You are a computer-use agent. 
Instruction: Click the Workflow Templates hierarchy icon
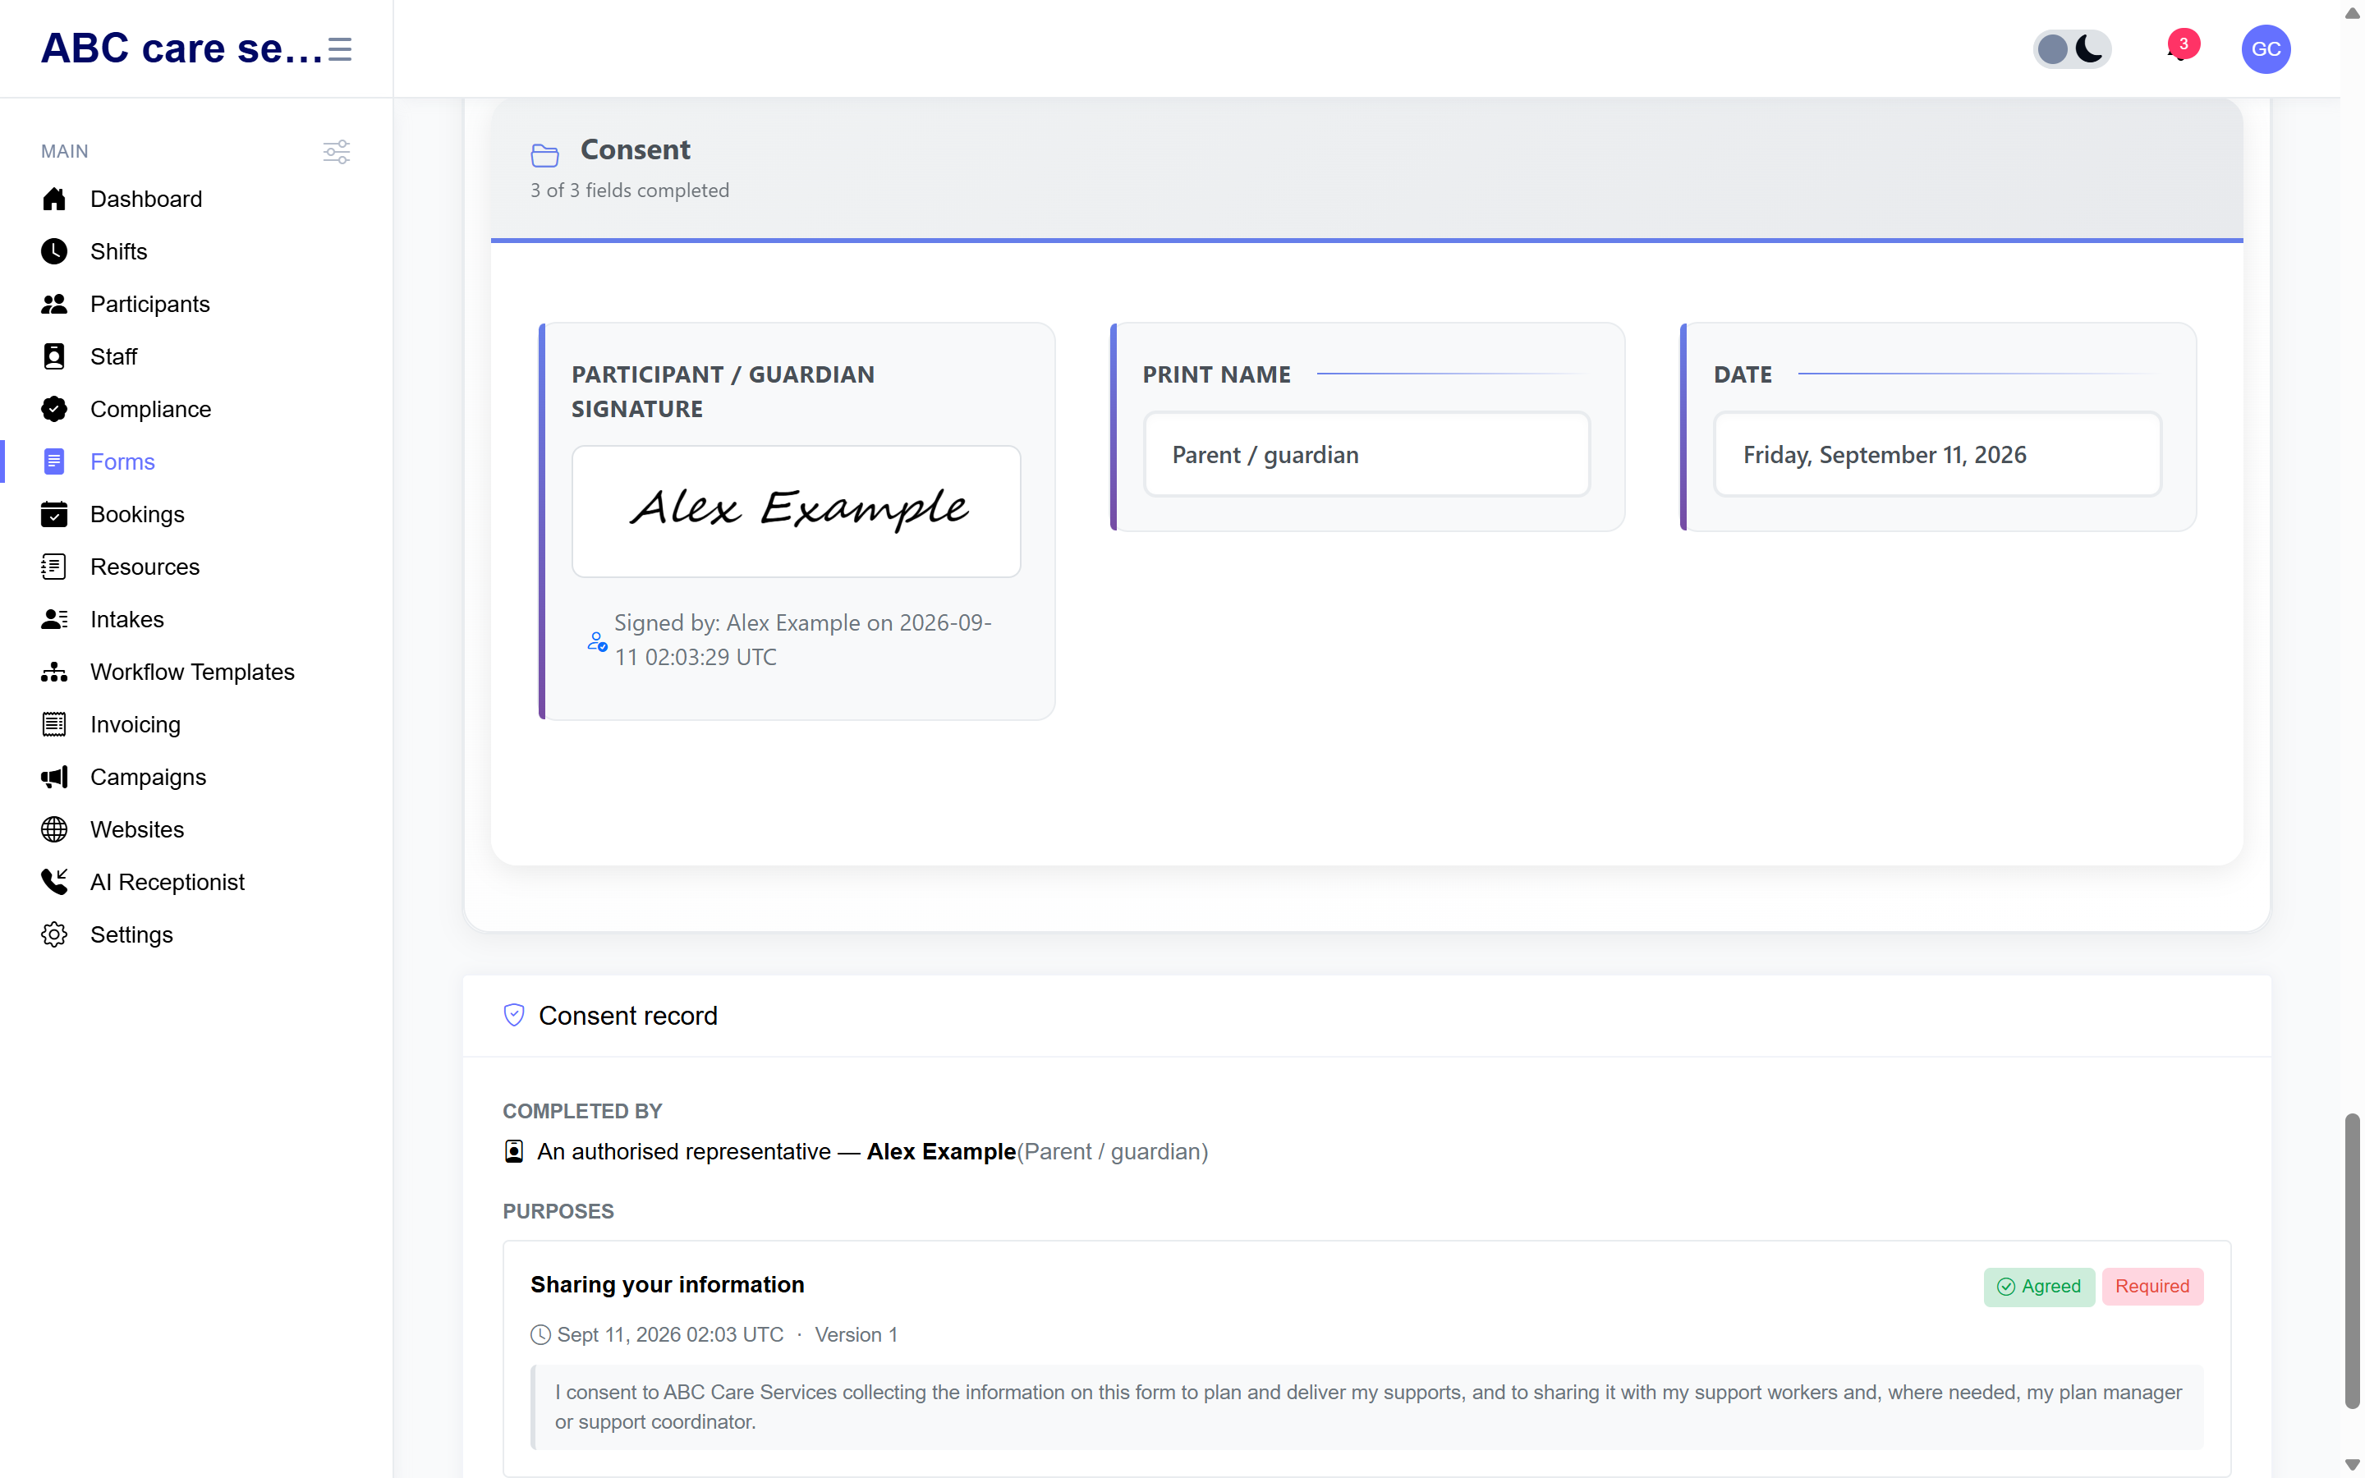coord(53,672)
